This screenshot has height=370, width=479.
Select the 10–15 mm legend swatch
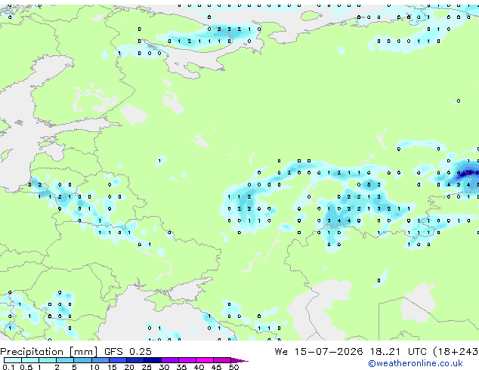click(100, 360)
